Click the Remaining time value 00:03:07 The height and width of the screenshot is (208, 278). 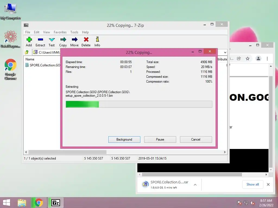126,67
